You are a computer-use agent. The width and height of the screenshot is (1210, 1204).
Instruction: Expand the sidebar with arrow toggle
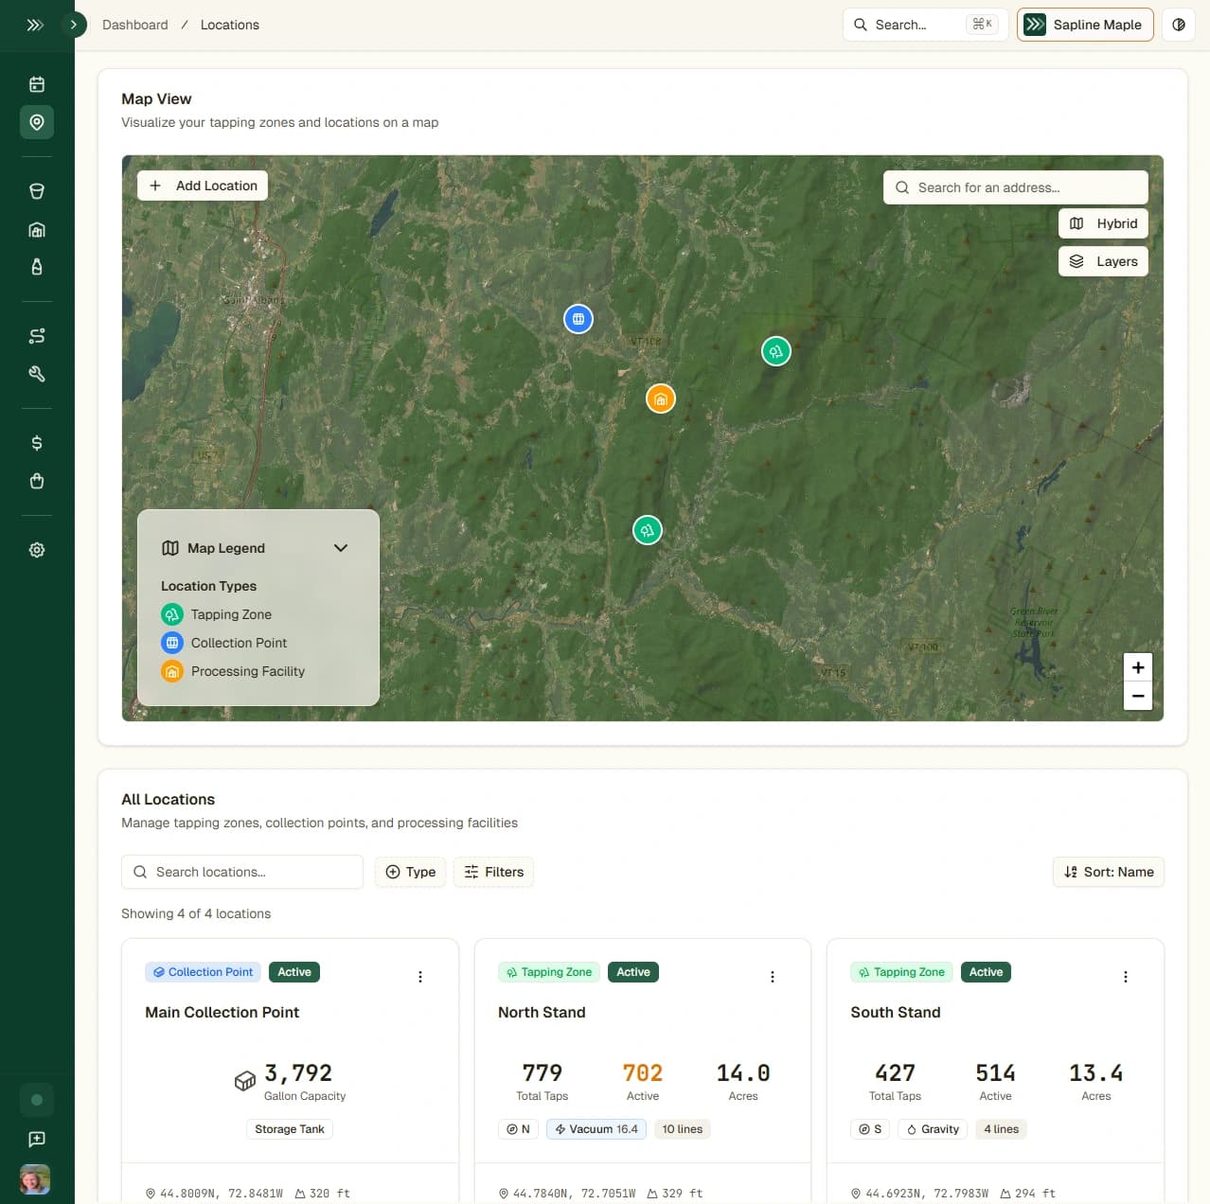point(73,25)
